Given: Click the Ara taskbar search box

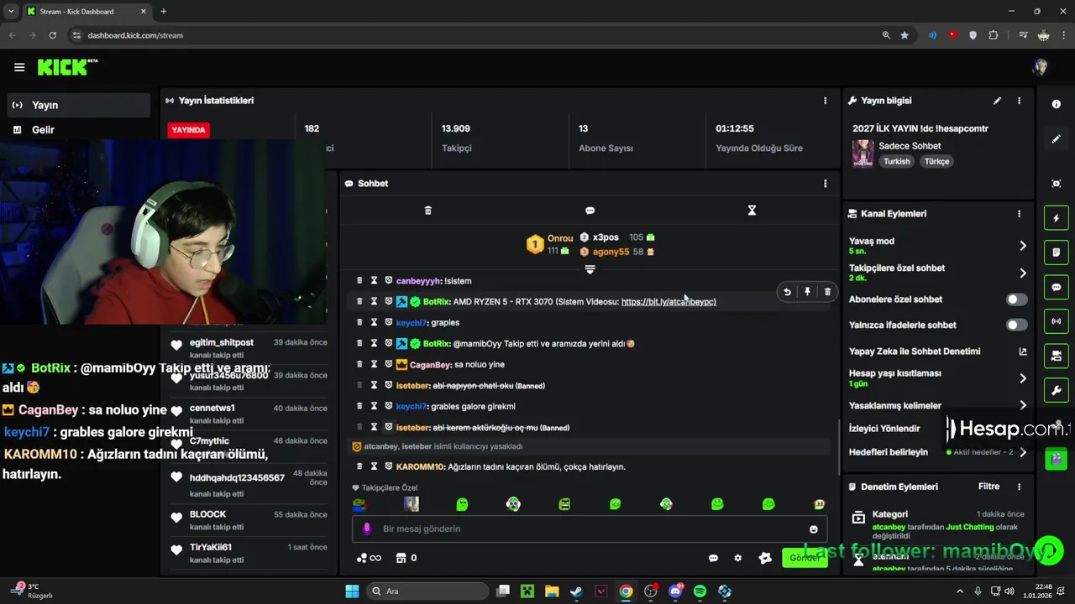Looking at the screenshot, I should [x=427, y=591].
